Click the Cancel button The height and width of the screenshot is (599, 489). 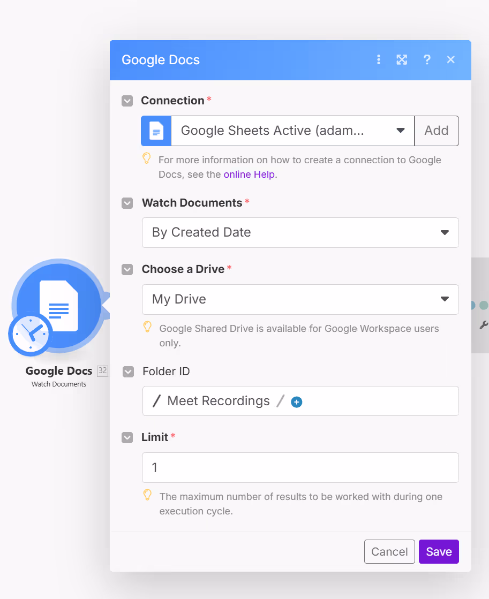(x=389, y=552)
